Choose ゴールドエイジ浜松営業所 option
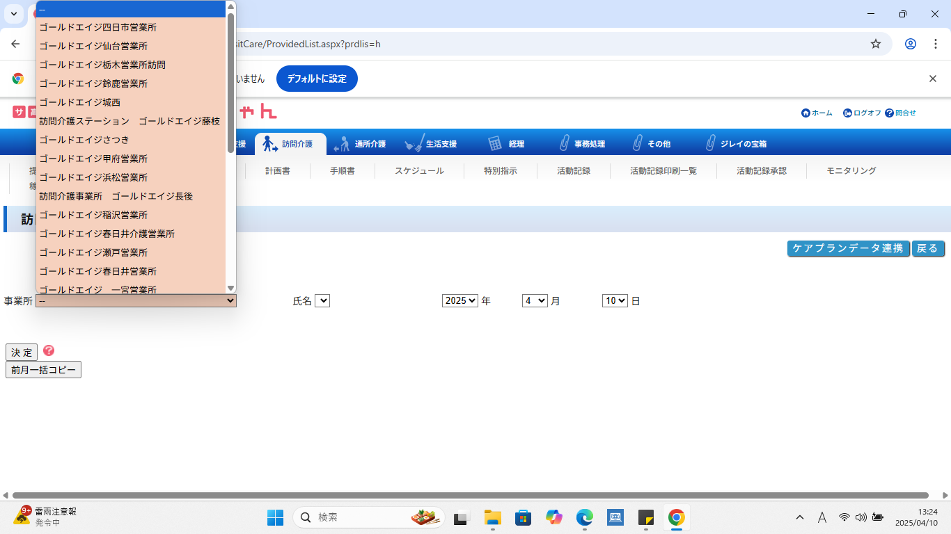951x534 pixels. click(x=93, y=177)
